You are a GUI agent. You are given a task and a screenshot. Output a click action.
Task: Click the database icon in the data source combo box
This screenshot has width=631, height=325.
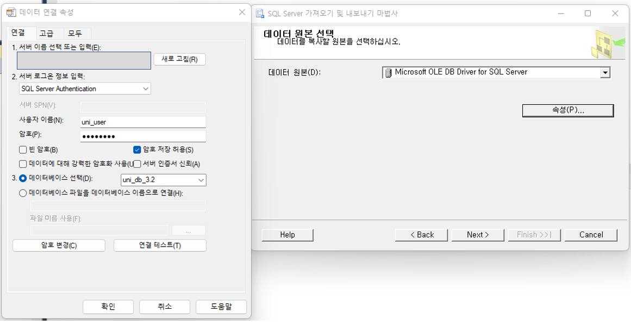click(x=389, y=72)
